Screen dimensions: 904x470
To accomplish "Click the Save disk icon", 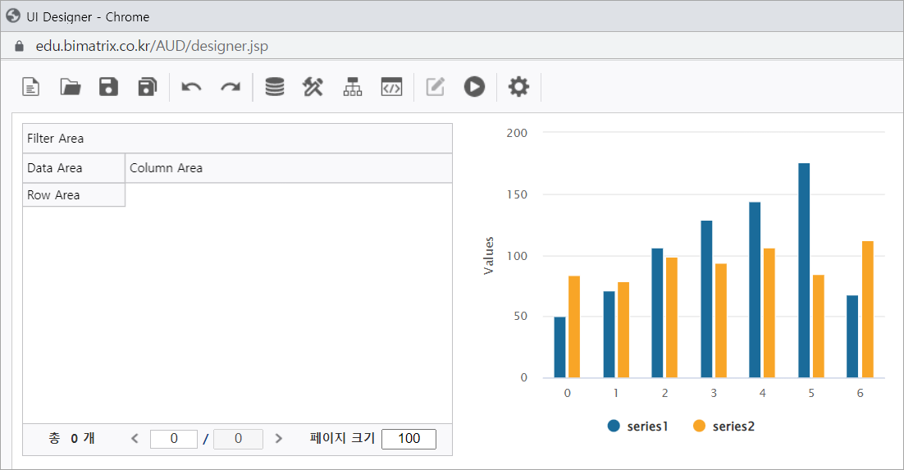I will pos(108,86).
